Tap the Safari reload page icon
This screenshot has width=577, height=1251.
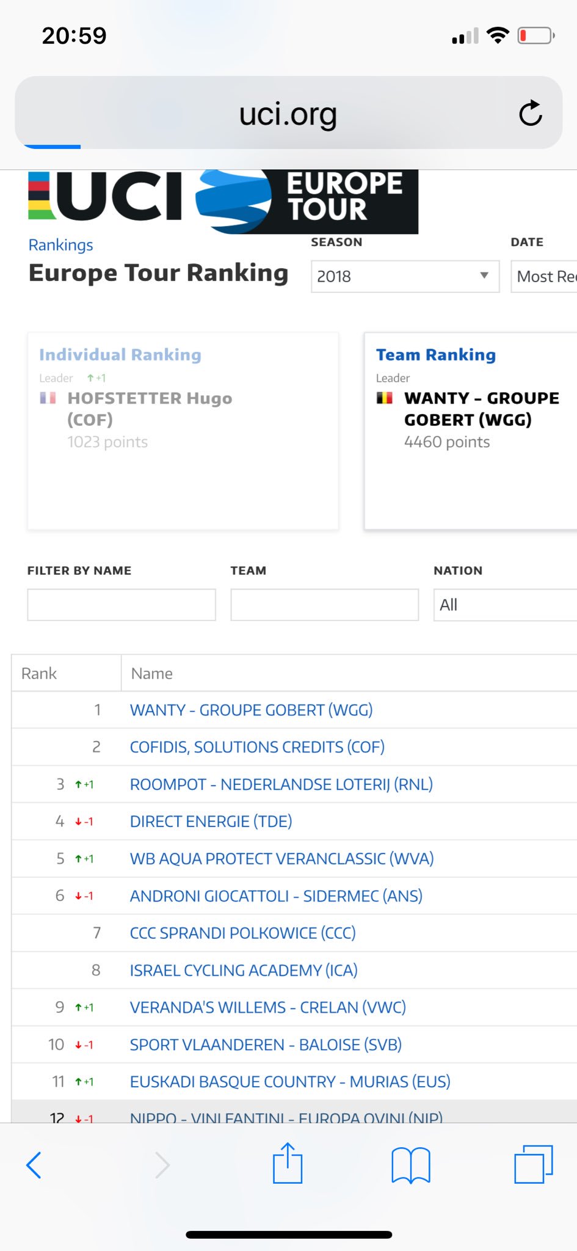[530, 113]
